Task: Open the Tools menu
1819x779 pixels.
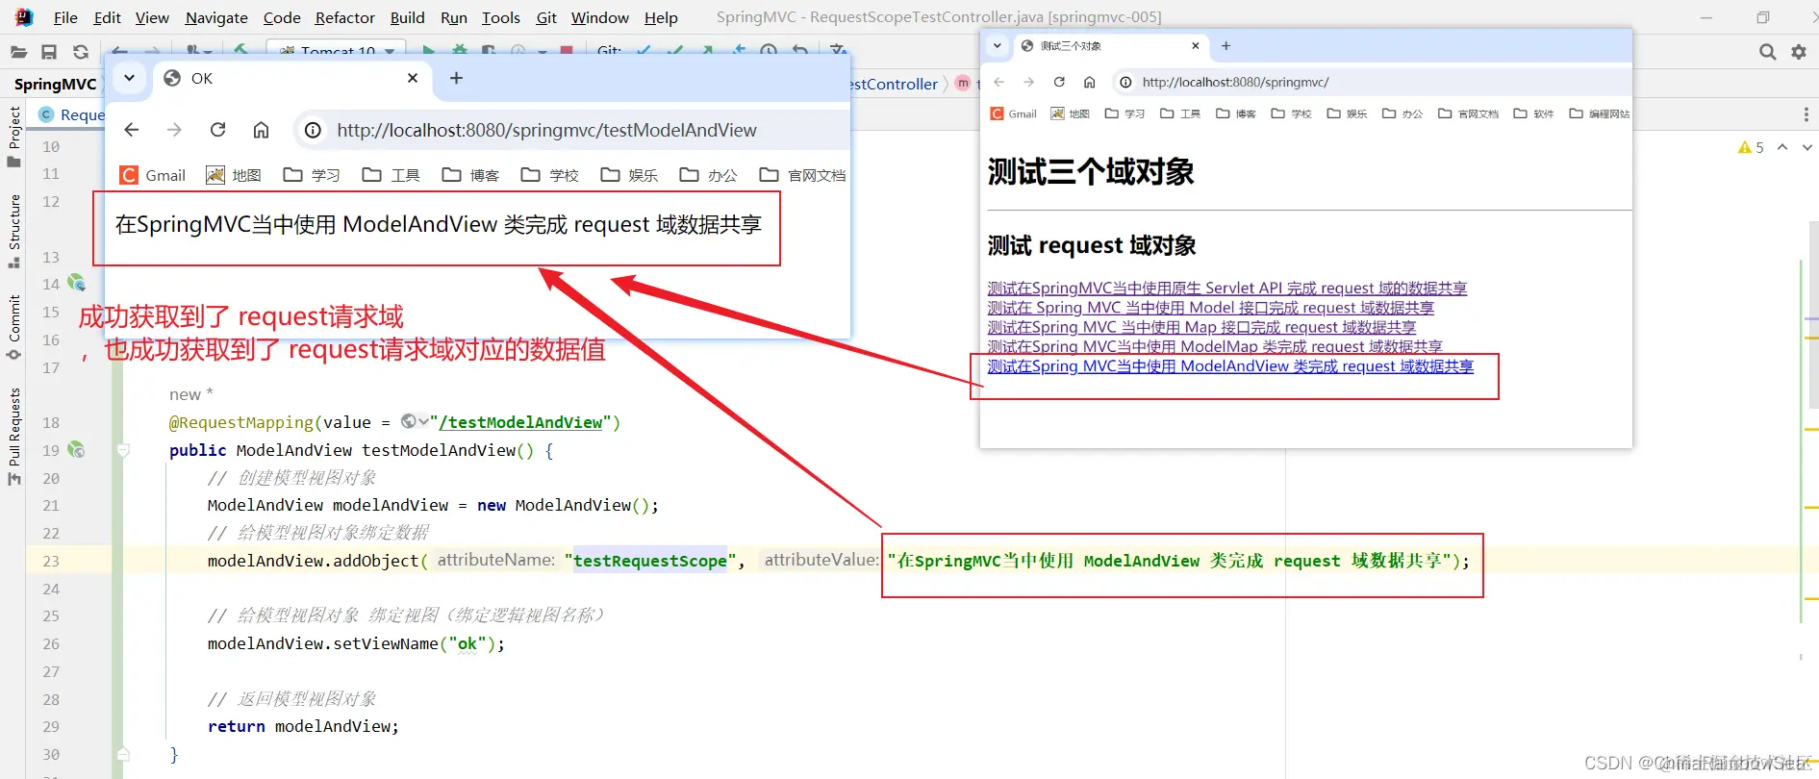Action: click(x=500, y=17)
